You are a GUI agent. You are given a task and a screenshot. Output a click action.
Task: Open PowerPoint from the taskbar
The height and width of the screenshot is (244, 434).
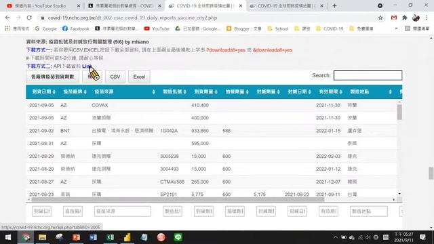click(77, 237)
